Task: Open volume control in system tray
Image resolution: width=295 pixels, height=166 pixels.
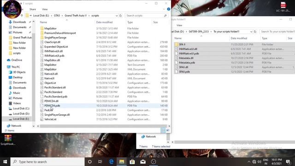Action: (x=260, y=162)
